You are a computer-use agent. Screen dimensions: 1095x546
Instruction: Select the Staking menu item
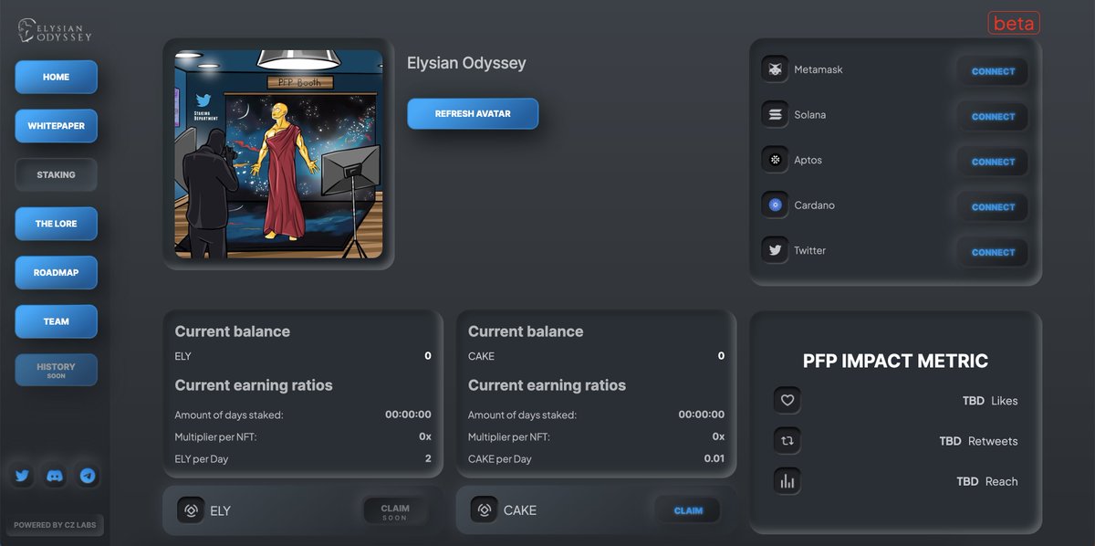pyautogui.click(x=56, y=174)
